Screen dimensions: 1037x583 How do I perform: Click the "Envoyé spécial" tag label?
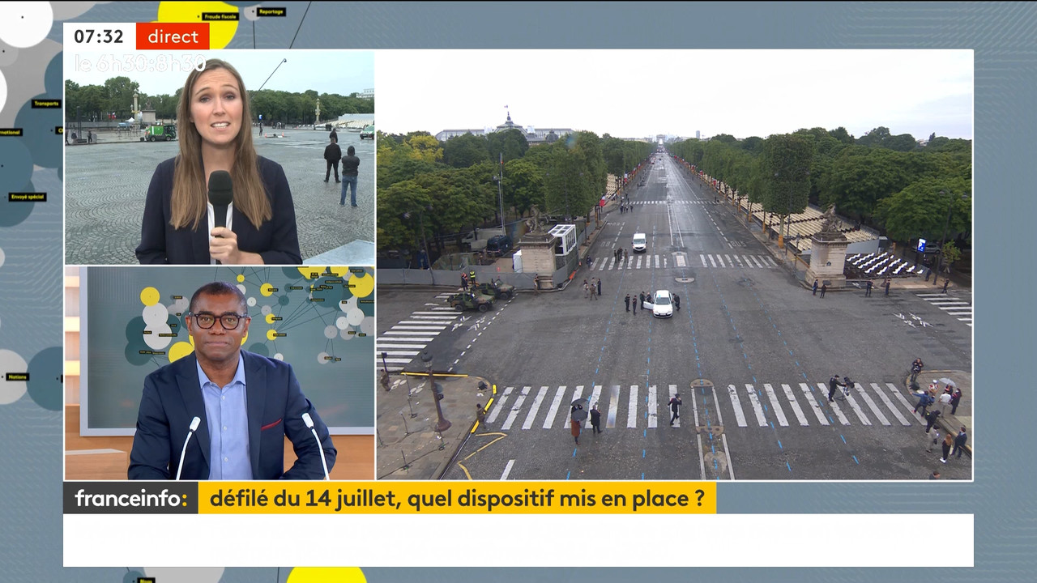click(x=28, y=197)
